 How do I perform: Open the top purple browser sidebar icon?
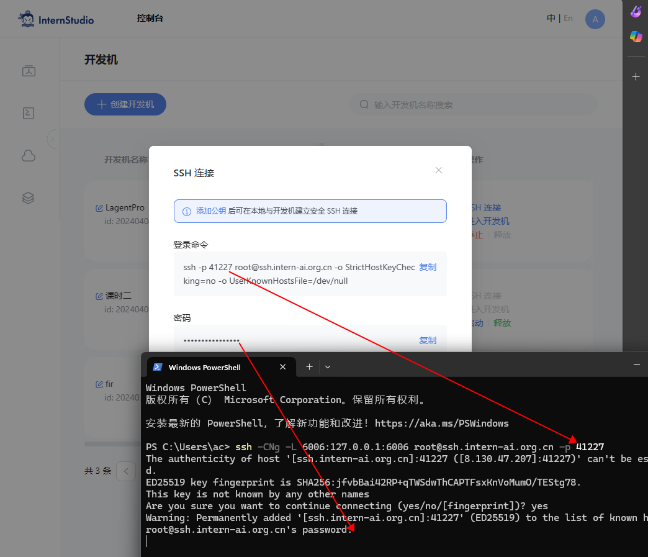coord(636,12)
